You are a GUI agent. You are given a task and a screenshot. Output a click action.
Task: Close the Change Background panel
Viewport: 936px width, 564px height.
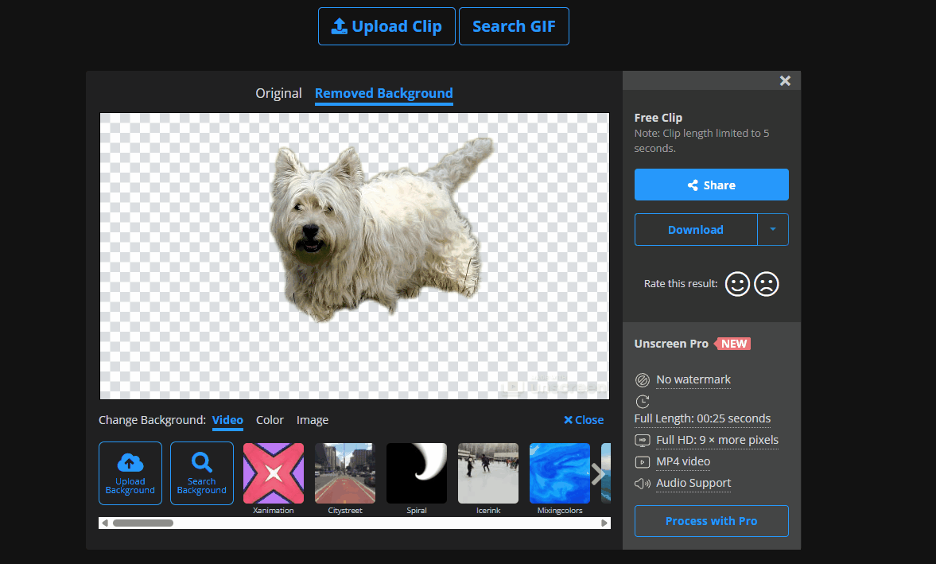tap(583, 420)
